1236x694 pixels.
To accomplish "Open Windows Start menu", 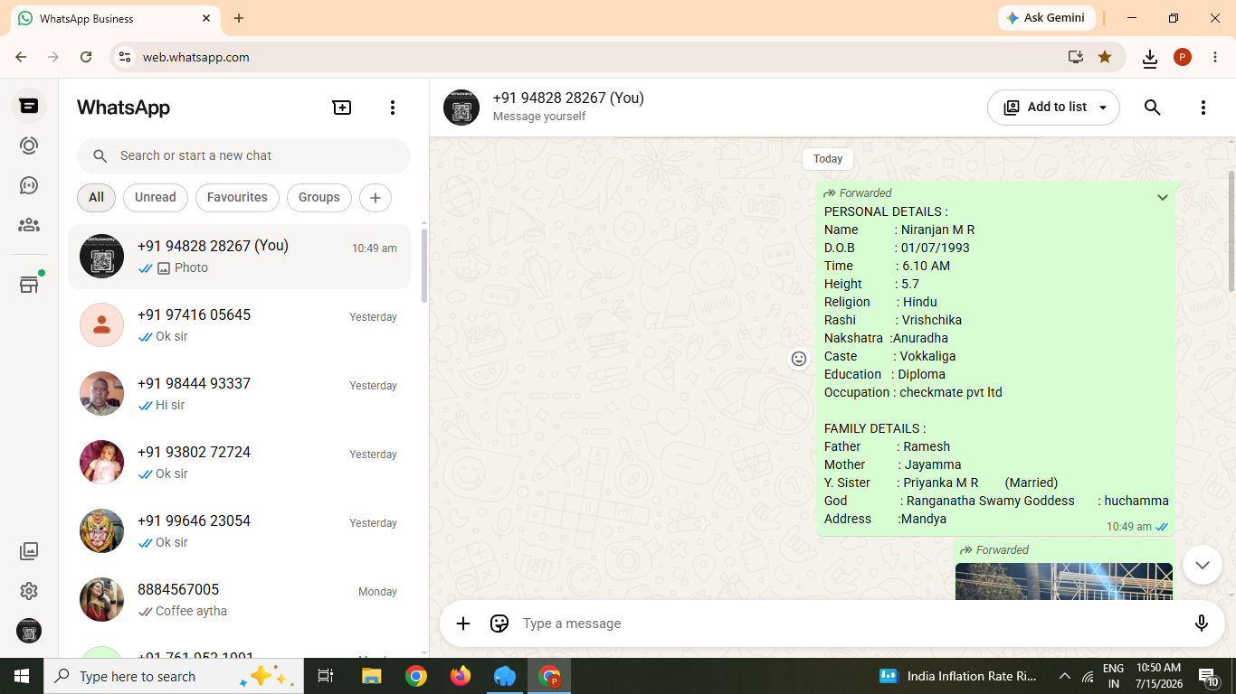I will tap(22, 676).
